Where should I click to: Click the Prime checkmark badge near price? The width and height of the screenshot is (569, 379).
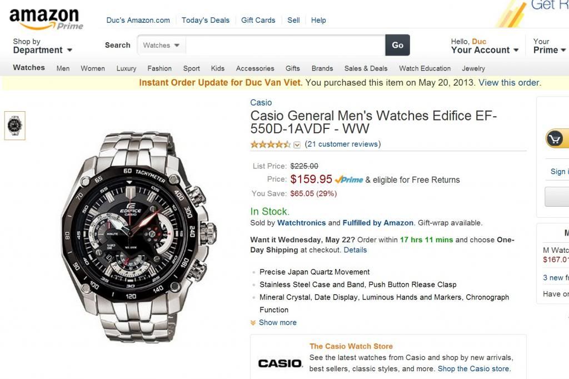[x=349, y=179]
